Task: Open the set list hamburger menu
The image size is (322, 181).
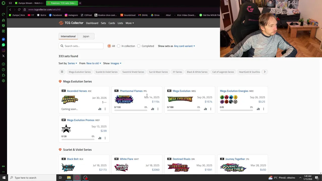Action: pos(62,72)
